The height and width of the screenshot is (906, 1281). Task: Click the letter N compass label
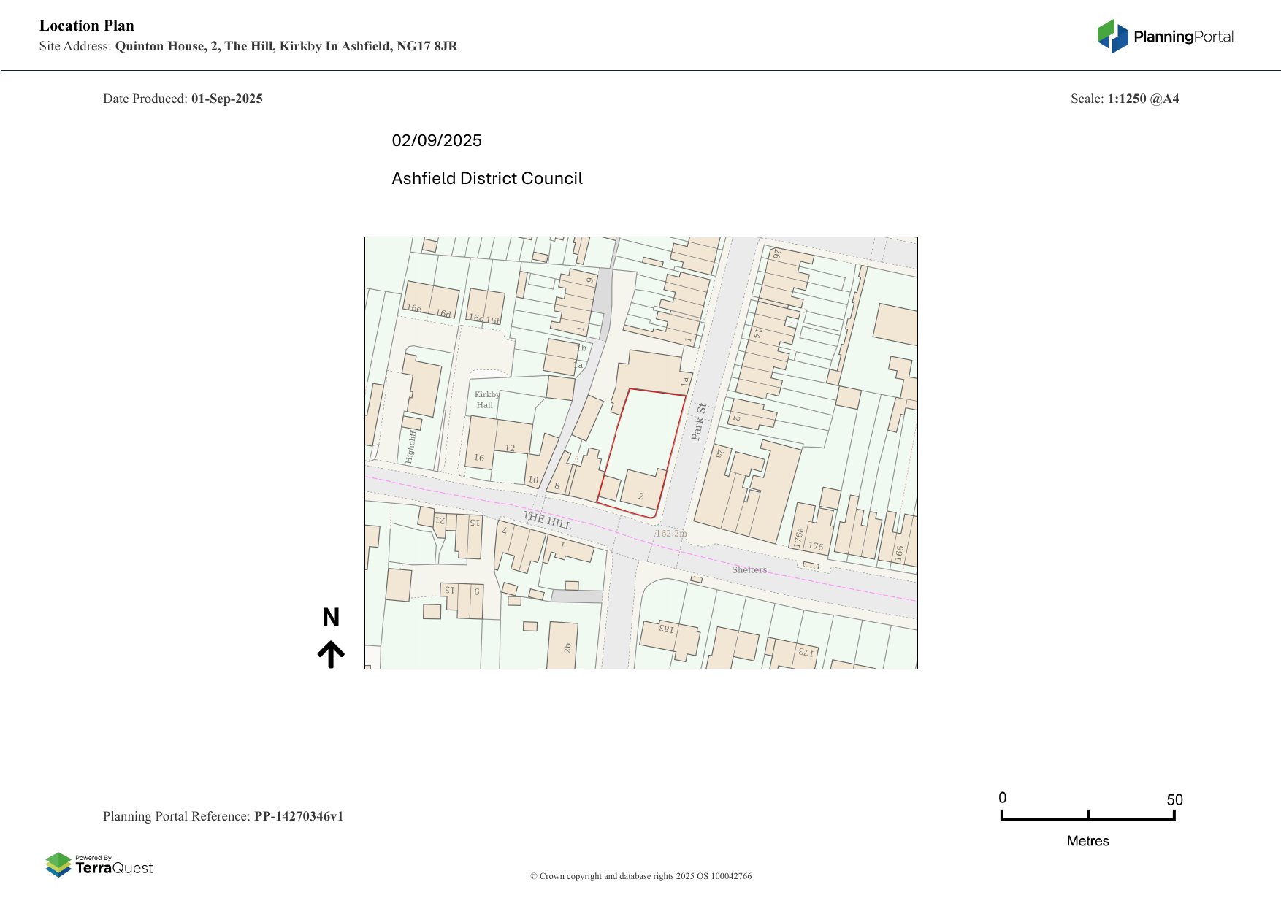coord(331,618)
